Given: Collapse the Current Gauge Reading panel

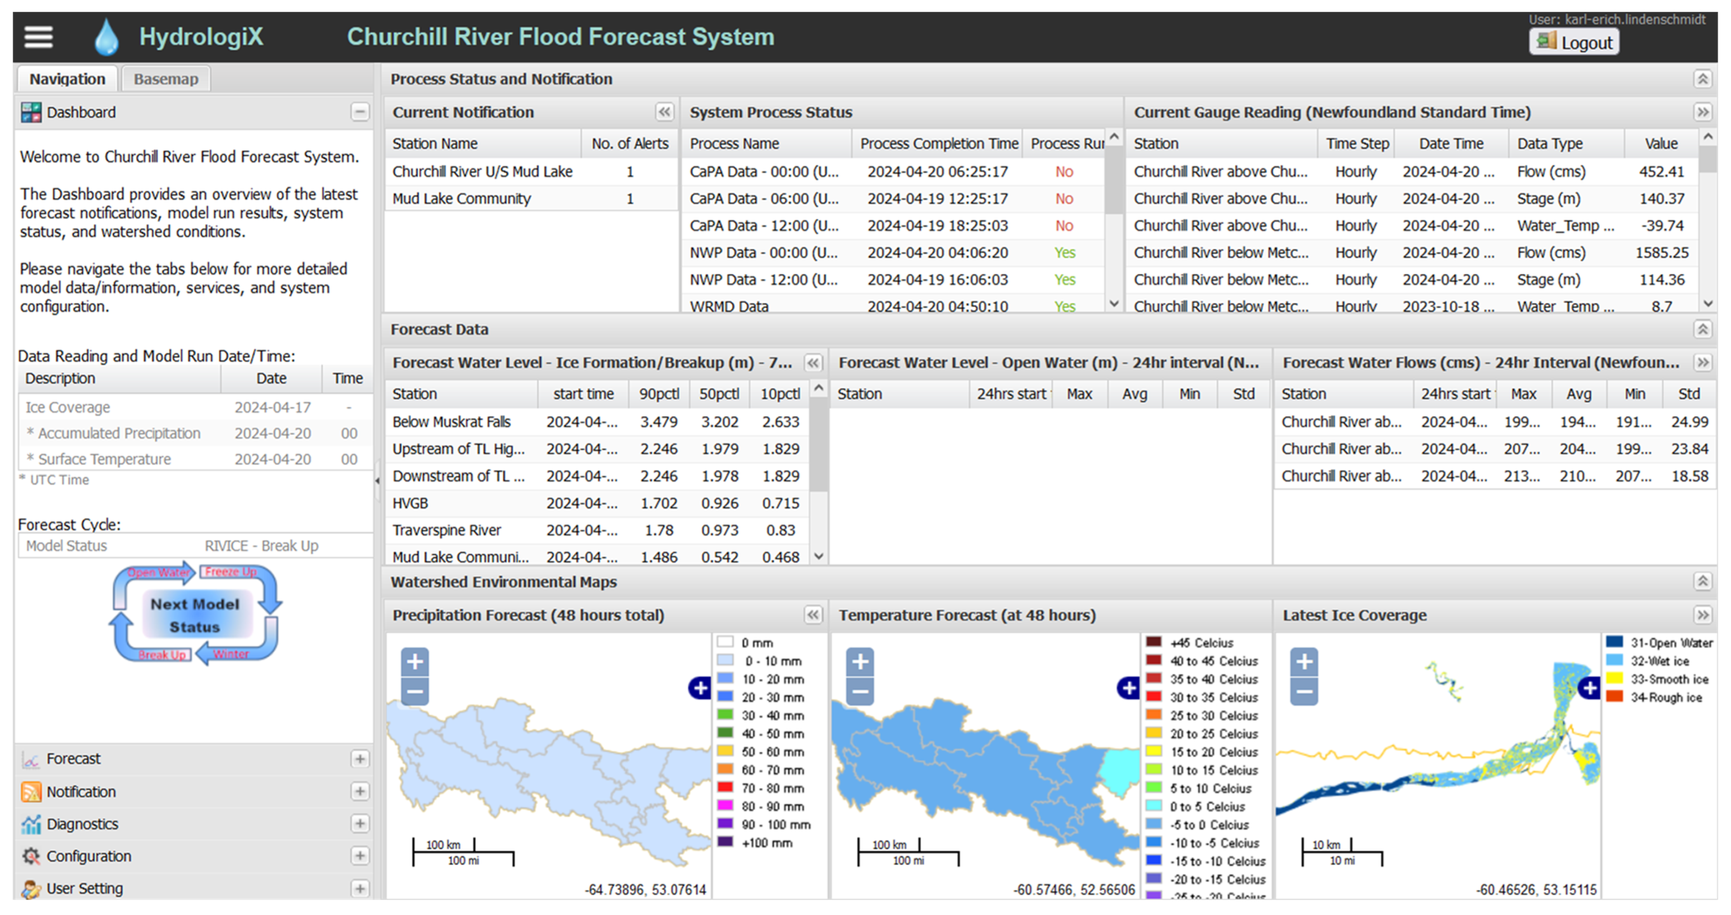Looking at the screenshot, I should 1702,111.
